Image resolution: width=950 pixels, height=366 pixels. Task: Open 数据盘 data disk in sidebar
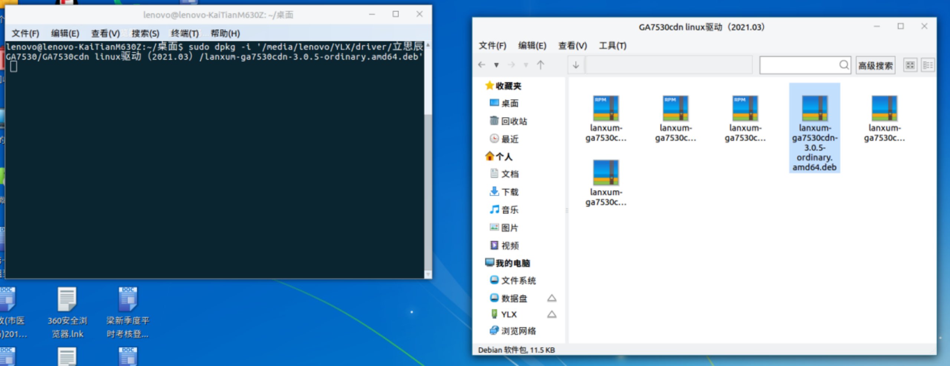(508, 298)
